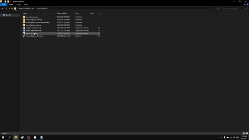Show hidden system tray icons
249x140 pixels.
pyautogui.click(x=221, y=137)
